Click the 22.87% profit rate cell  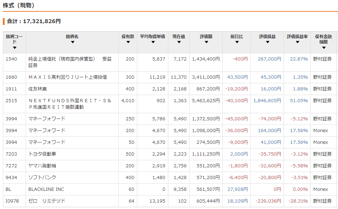pos(299,59)
